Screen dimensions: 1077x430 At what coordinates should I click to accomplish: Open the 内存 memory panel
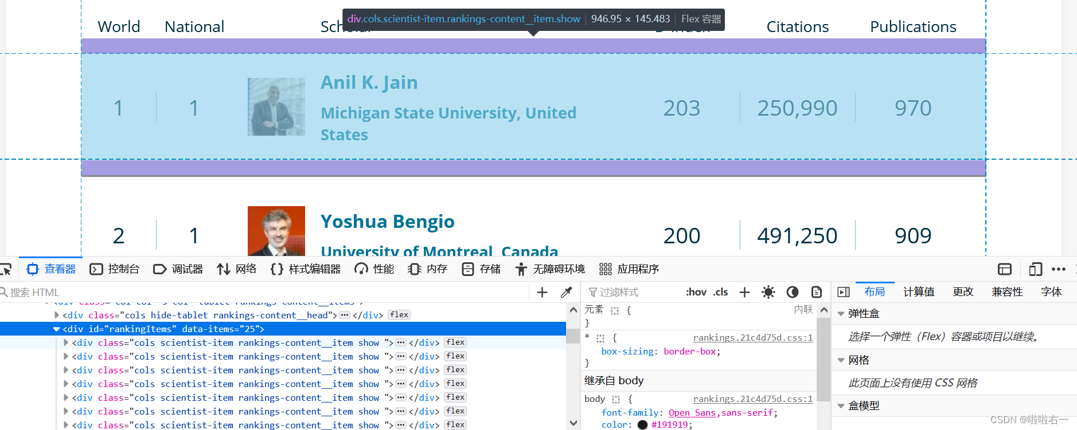(x=428, y=269)
